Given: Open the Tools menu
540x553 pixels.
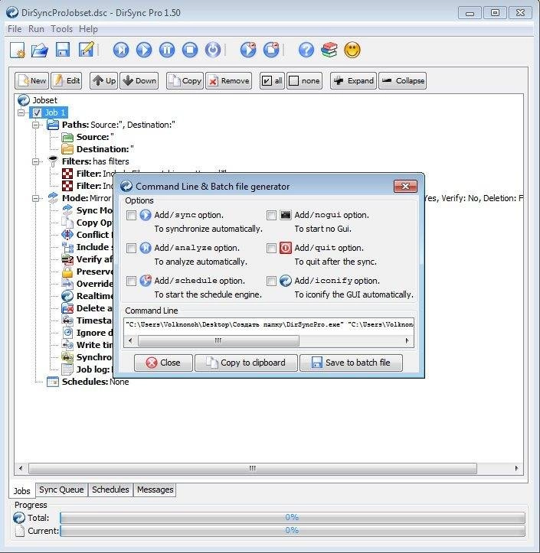Looking at the screenshot, I should pos(61,29).
